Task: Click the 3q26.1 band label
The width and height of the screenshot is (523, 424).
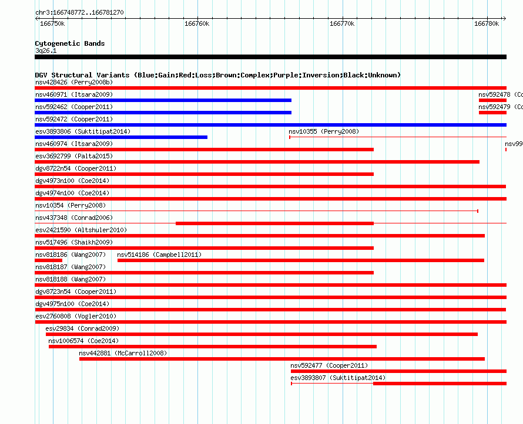Action: [x=46, y=50]
